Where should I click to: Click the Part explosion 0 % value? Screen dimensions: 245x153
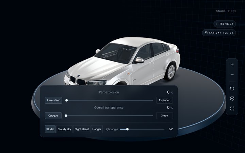point(170,92)
